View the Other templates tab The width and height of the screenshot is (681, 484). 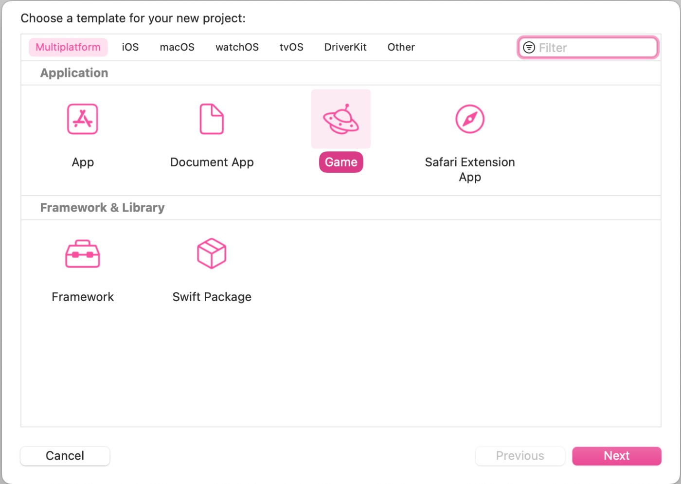tap(401, 47)
